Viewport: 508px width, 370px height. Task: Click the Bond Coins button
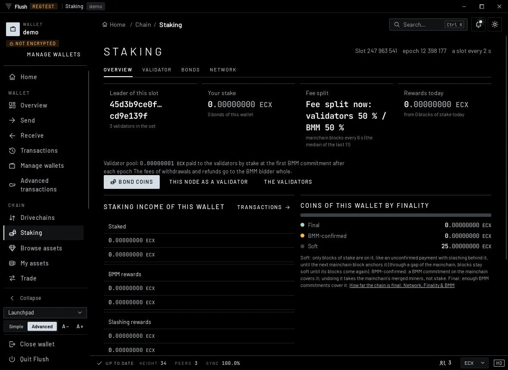[132, 182]
